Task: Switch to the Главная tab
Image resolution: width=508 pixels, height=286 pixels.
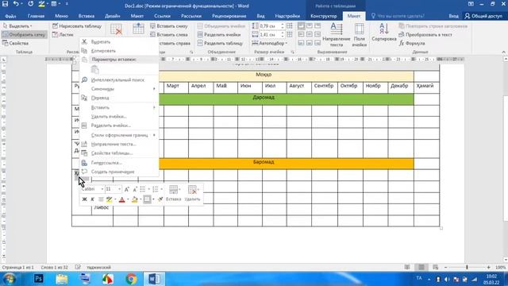Action: [x=36, y=16]
